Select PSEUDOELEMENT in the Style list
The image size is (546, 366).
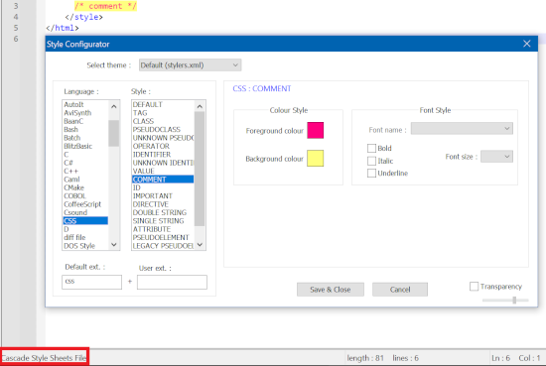(163, 238)
